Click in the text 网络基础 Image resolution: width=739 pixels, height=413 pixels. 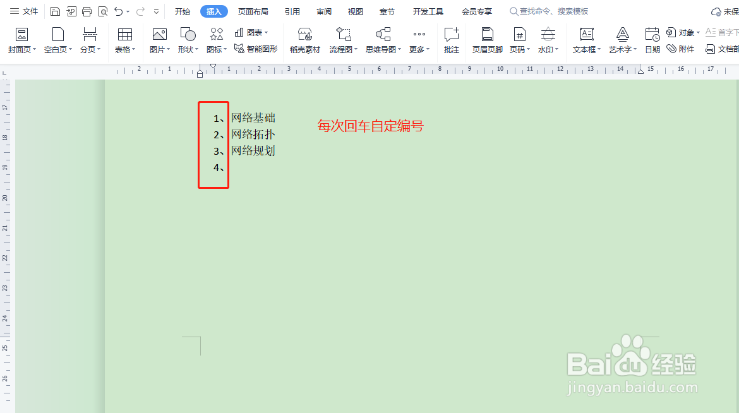(x=253, y=118)
